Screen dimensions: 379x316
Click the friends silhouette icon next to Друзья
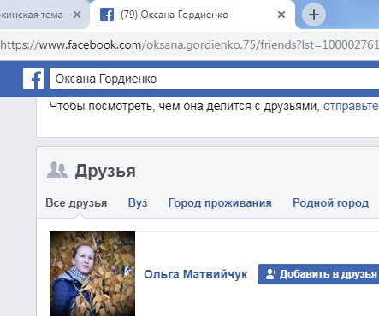point(57,171)
